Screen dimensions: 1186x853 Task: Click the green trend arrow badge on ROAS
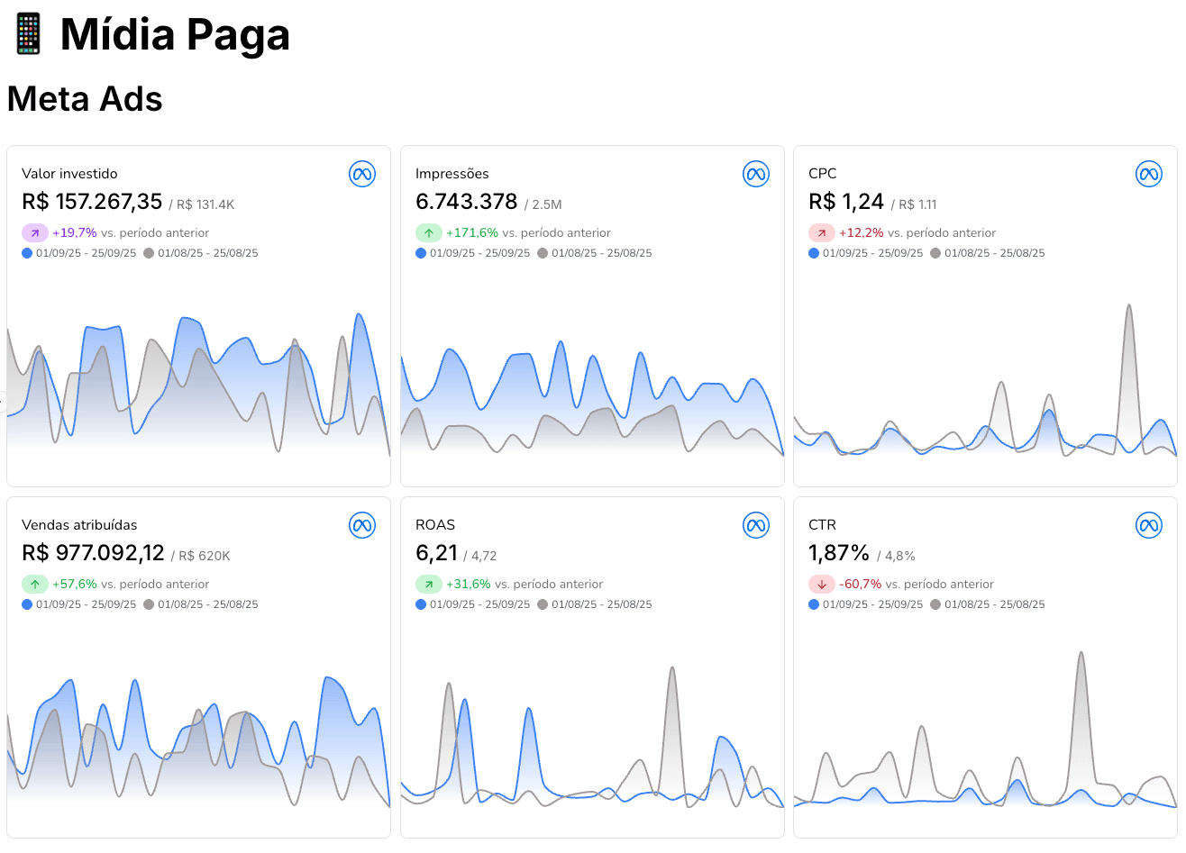(429, 584)
